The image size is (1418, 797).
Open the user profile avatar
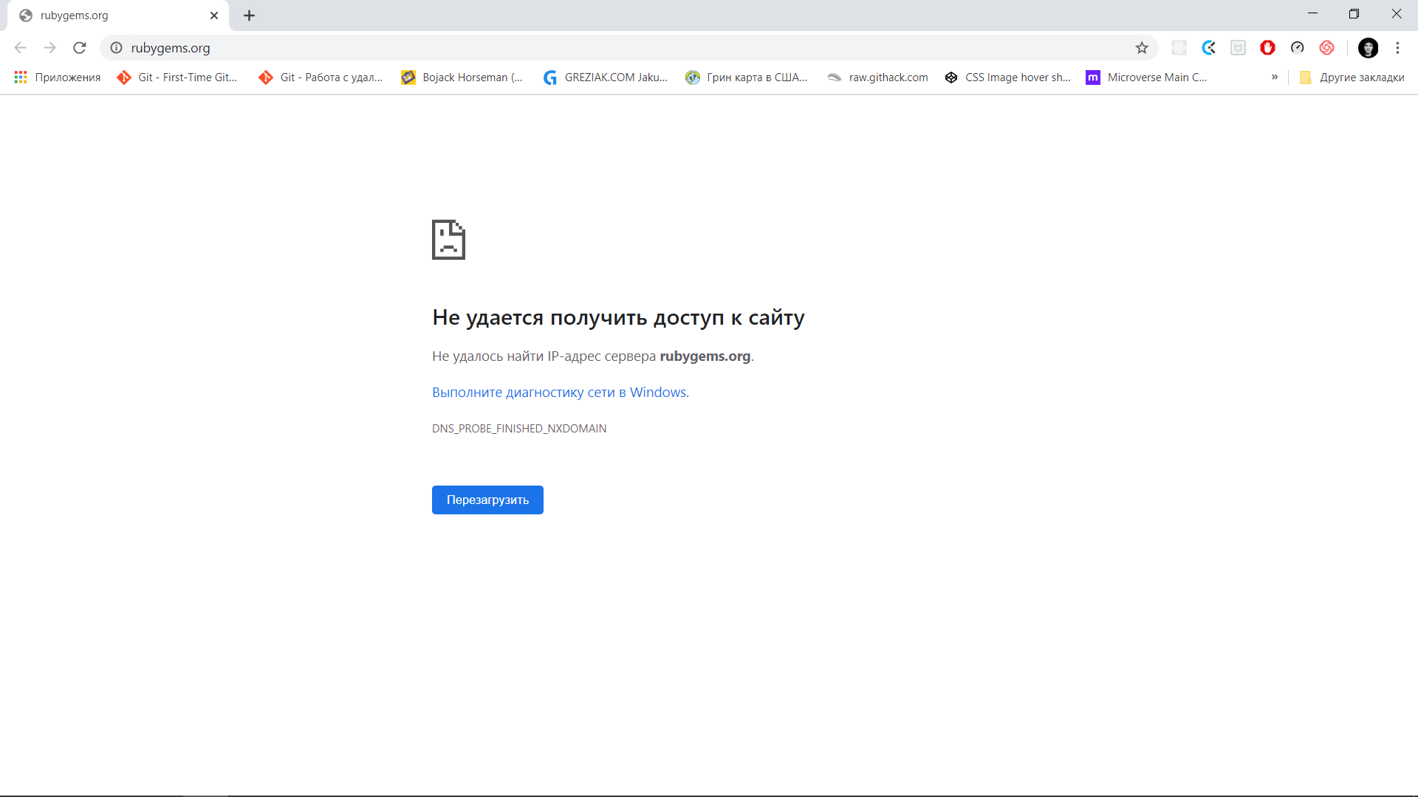1369,48
